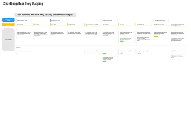Open the Daten angeben task card
This screenshot has width=191, height=130.
click(110, 24)
